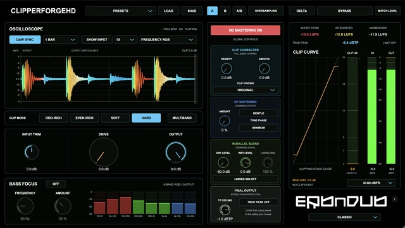This screenshot has height=228, width=405.
Task: Click the TP Ceiling knob
Action: coord(225,210)
